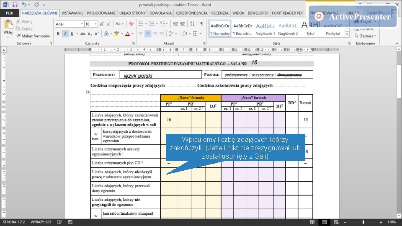Decrease paragraph indent
402x226 pixels.
[175, 24]
